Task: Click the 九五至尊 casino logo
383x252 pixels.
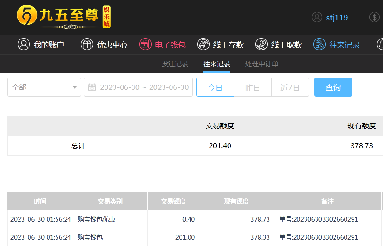Action: 63,17
